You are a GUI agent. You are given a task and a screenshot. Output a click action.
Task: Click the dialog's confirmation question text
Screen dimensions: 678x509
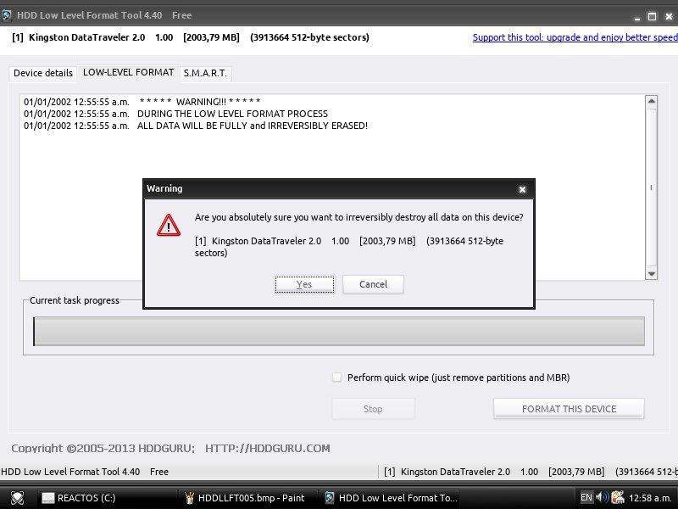358,217
